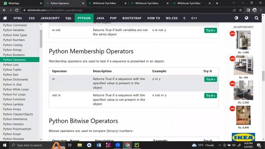Close the Python Operators tab
Screen dimensions: 265x149
[83, 3]
